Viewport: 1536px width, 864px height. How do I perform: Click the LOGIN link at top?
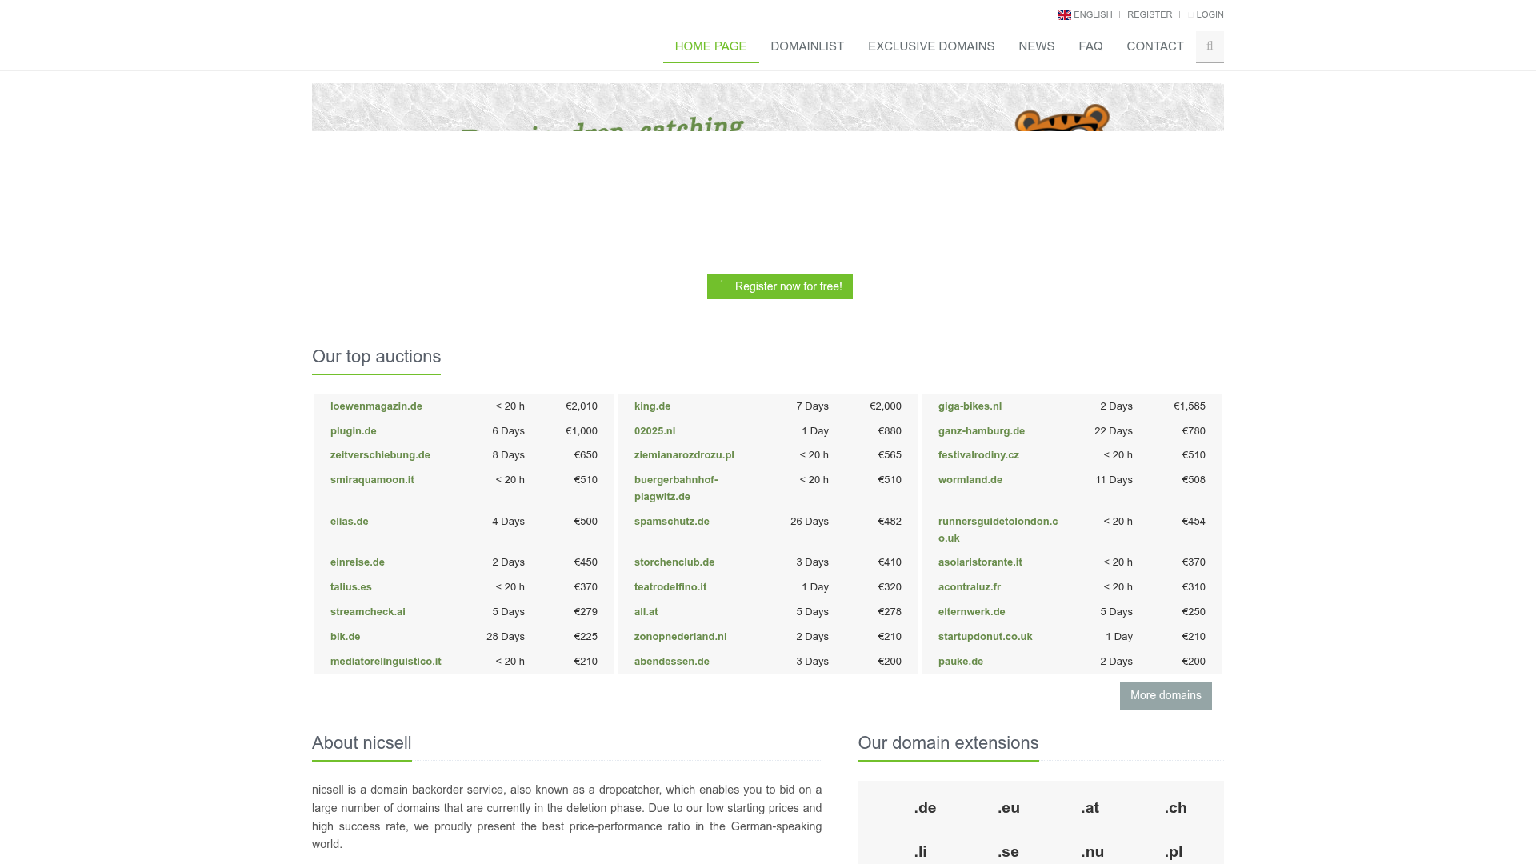1210,14
